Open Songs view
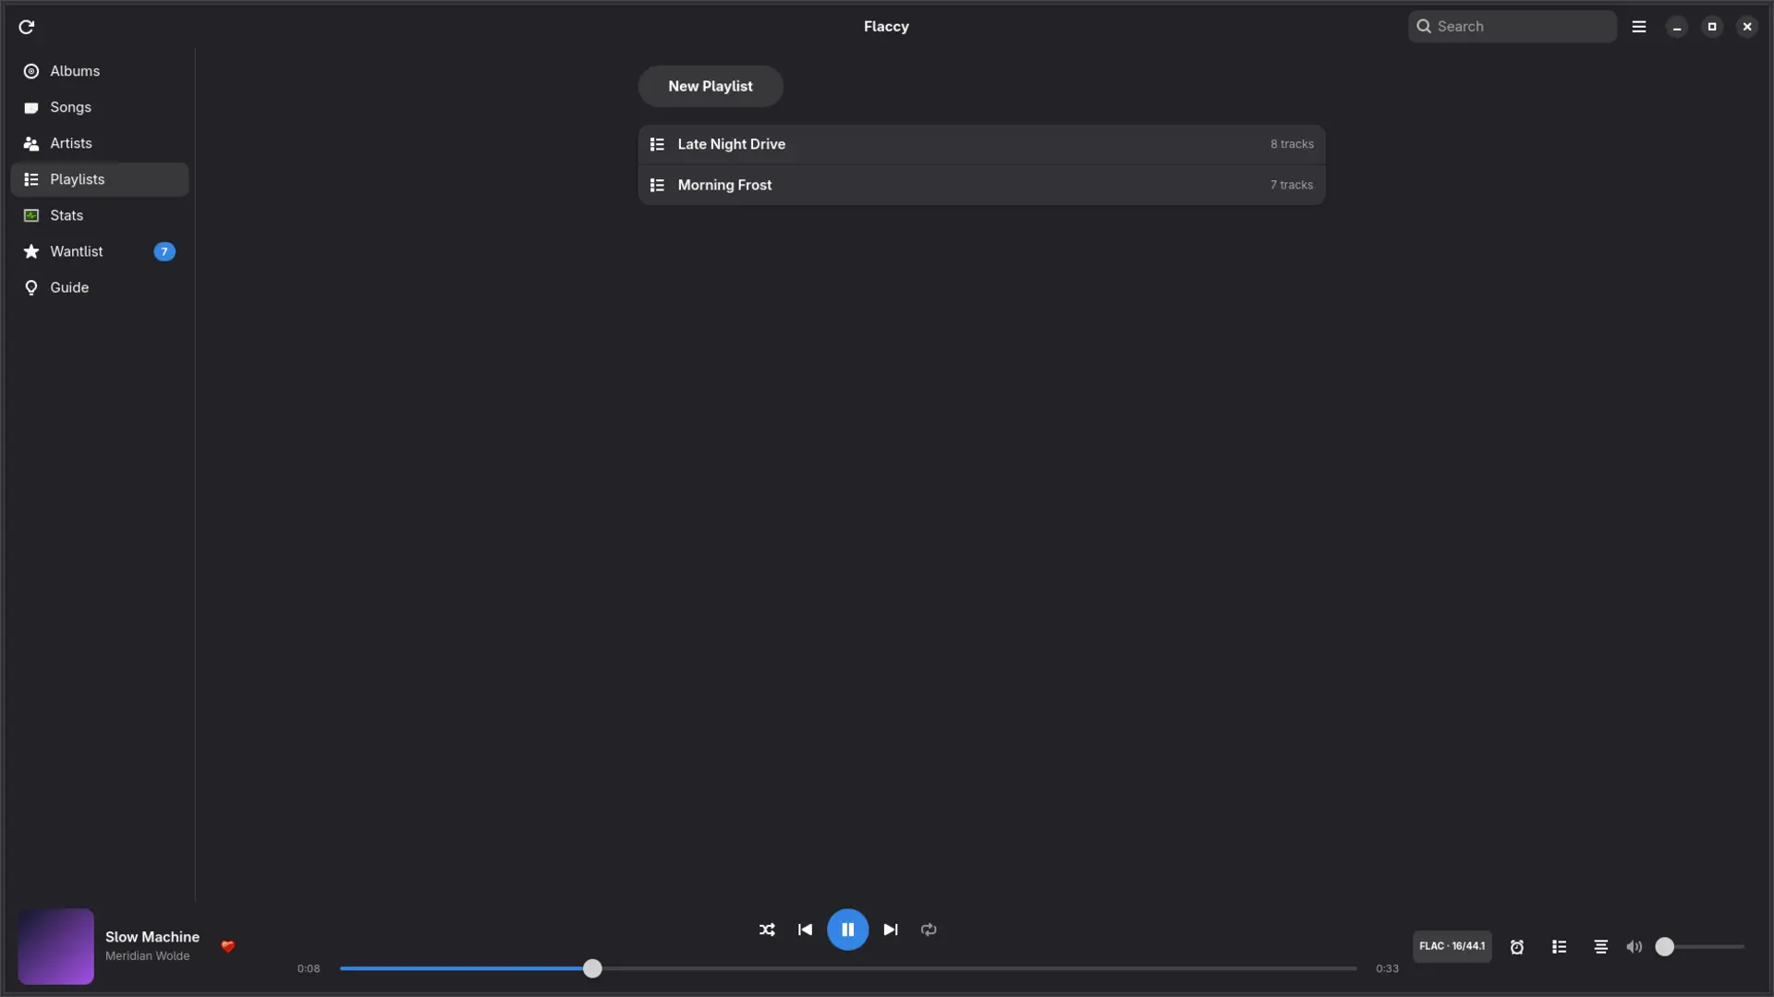Viewport: 1774px width, 997px height. [99, 107]
